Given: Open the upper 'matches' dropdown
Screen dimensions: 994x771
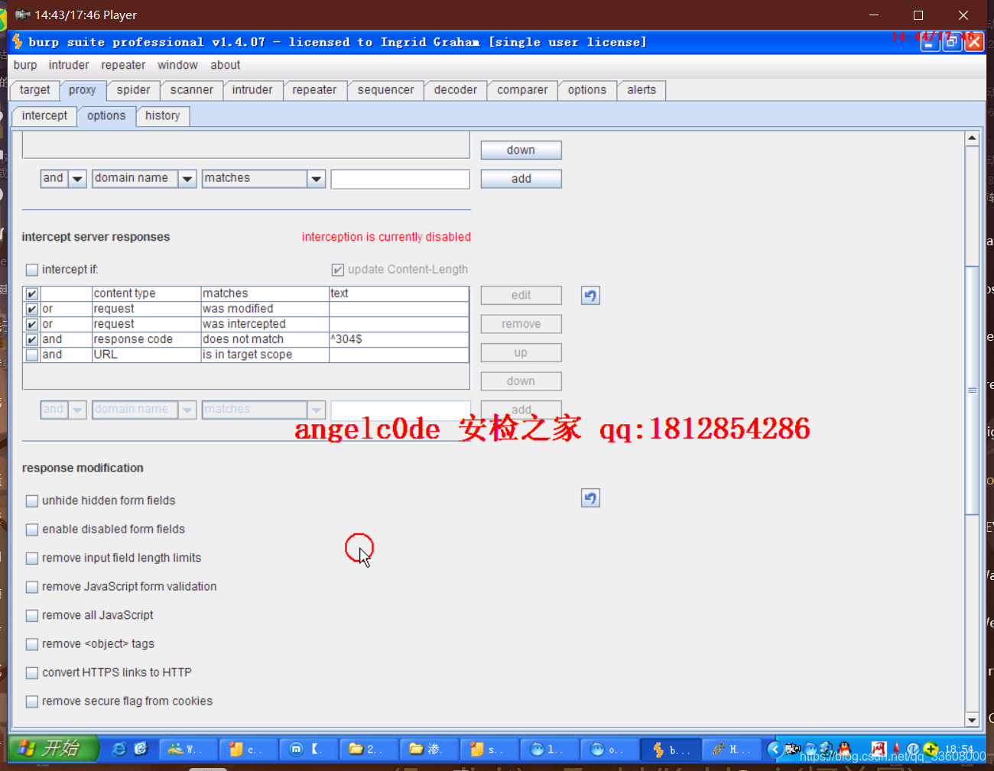Looking at the screenshot, I should pyautogui.click(x=264, y=179).
